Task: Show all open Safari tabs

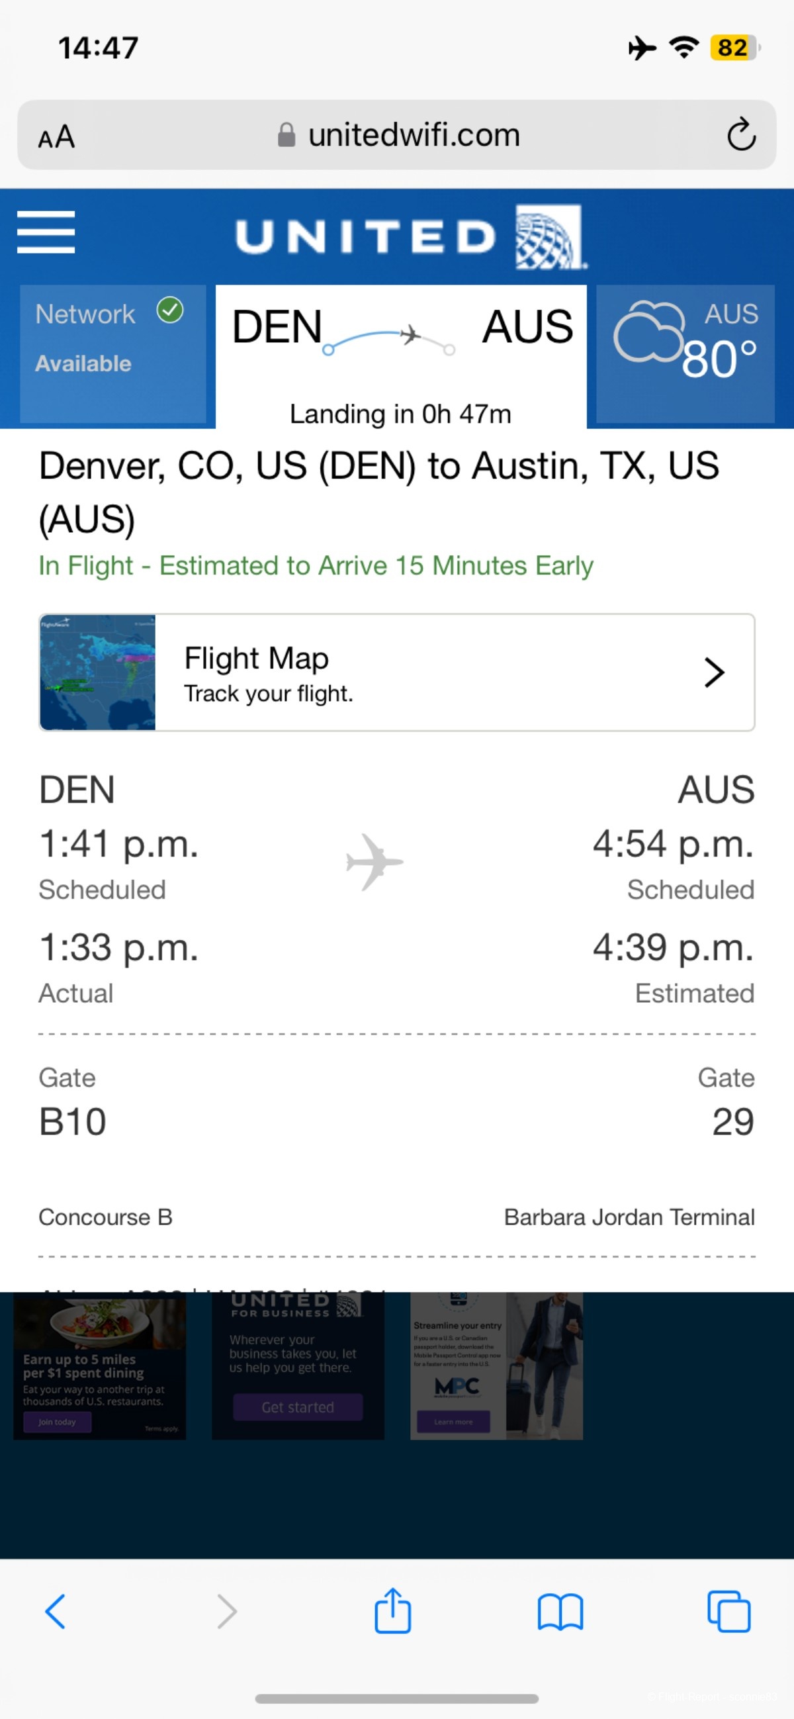Action: pos(728,1611)
